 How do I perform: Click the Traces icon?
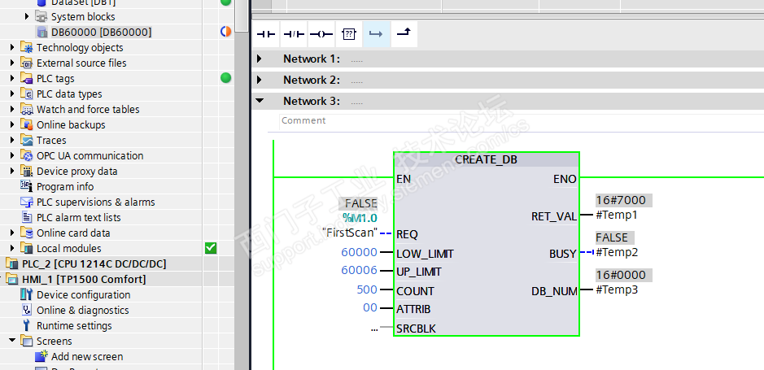(x=27, y=140)
